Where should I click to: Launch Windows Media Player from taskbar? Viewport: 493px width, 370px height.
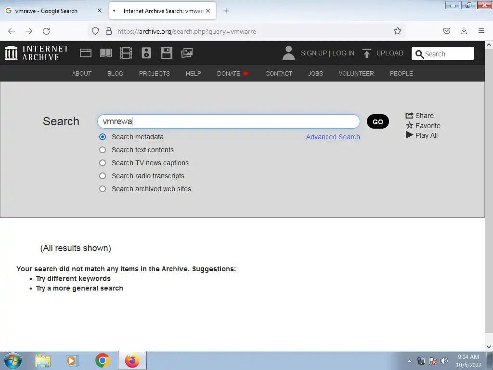tap(72, 361)
